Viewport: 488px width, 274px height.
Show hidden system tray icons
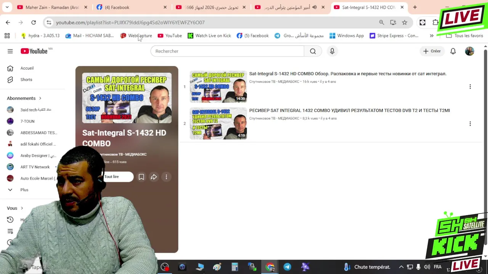point(401,267)
